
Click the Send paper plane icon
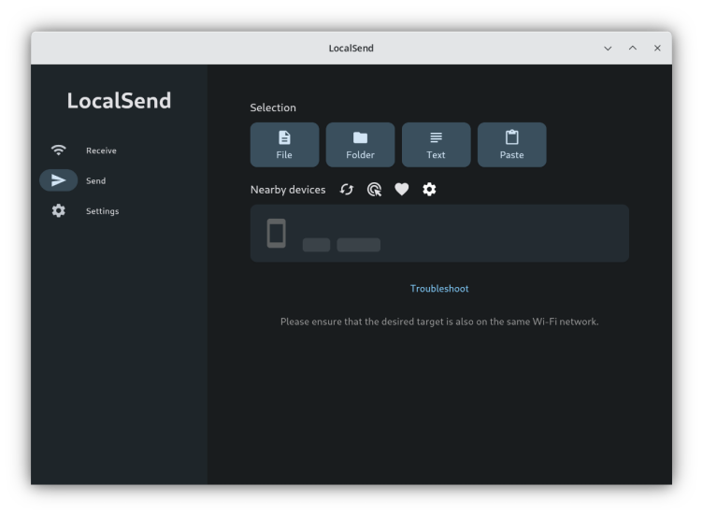click(59, 180)
